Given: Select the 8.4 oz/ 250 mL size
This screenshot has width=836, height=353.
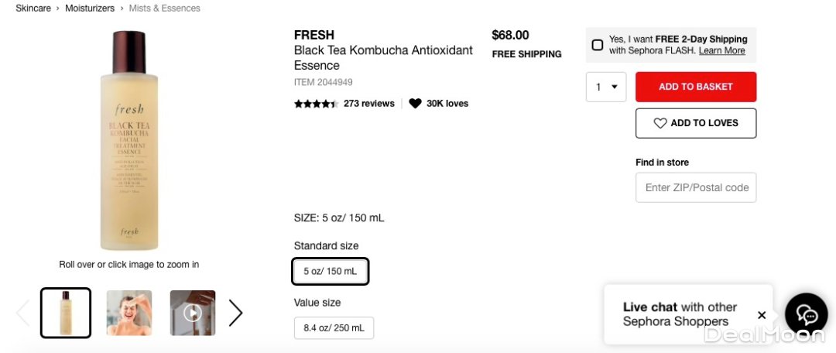Looking at the screenshot, I should pyautogui.click(x=334, y=327).
